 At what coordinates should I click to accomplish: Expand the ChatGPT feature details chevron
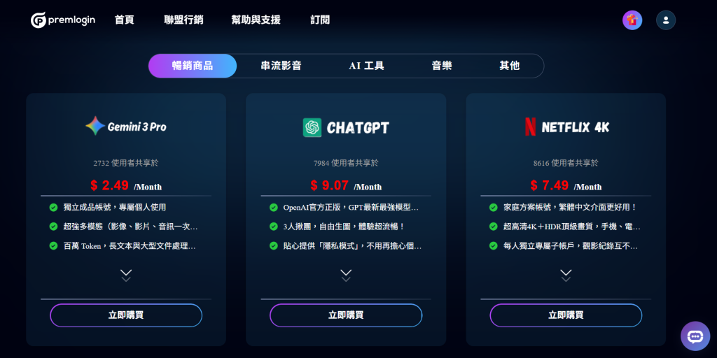pyautogui.click(x=346, y=274)
